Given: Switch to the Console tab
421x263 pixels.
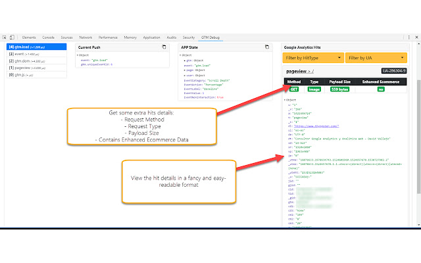Looking at the screenshot, I should [x=49, y=37].
